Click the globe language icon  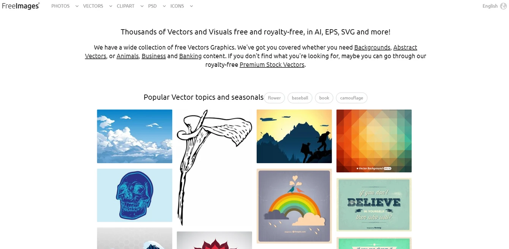[503, 6]
